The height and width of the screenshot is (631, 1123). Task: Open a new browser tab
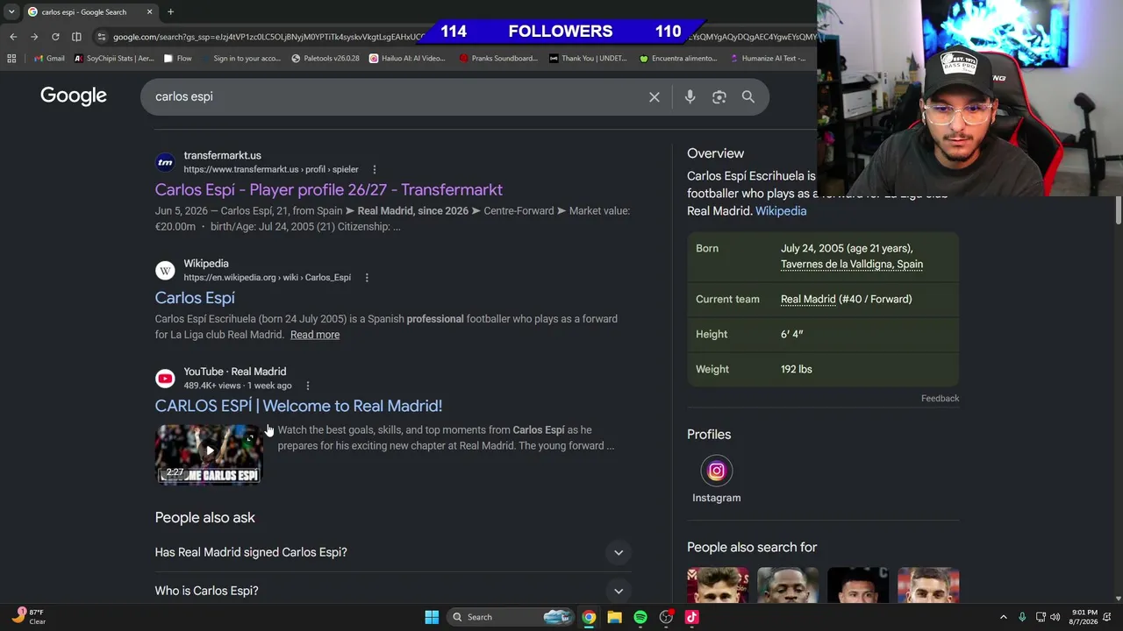click(x=170, y=11)
